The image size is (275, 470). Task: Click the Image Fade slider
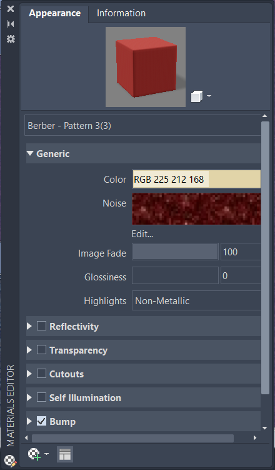pos(175,252)
